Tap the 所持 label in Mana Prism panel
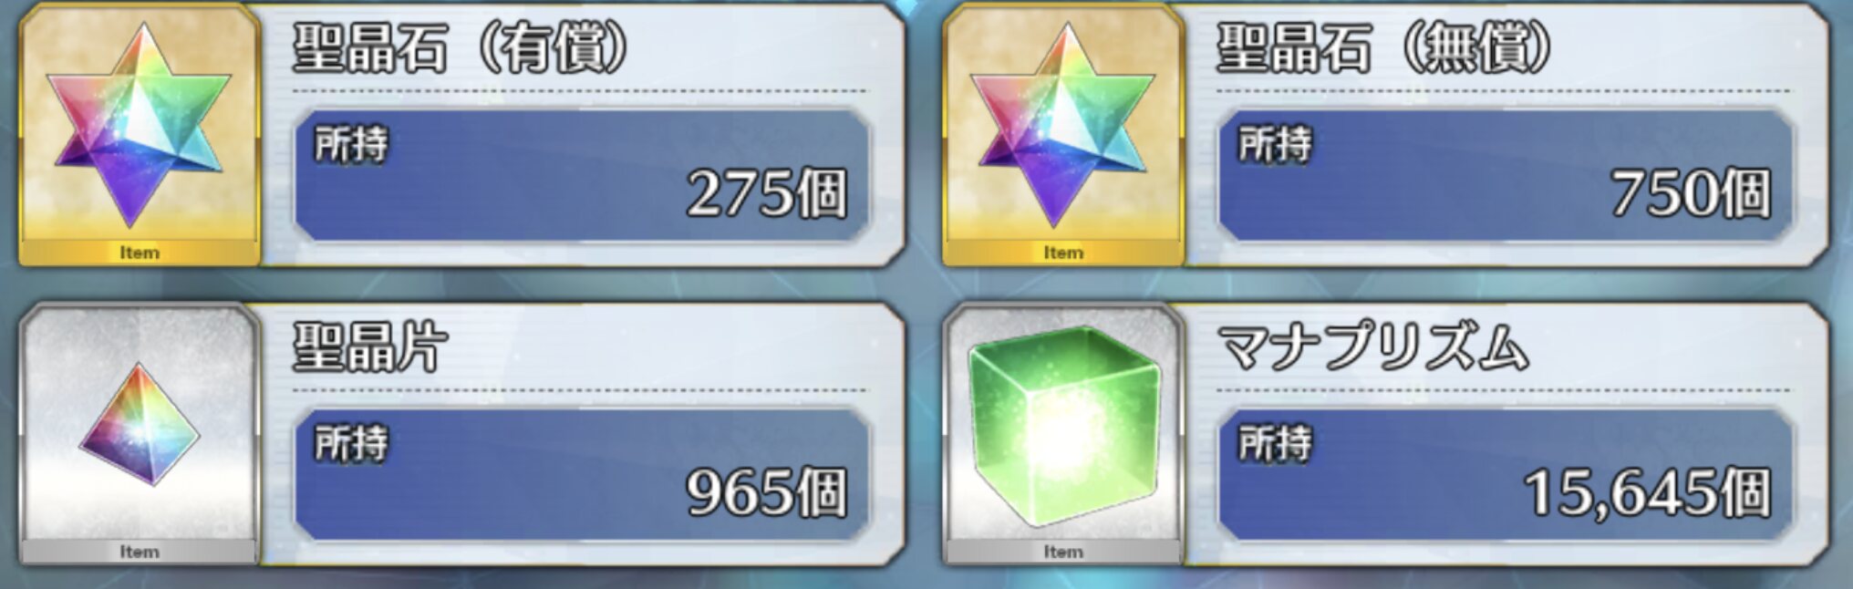 point(1275,443)
